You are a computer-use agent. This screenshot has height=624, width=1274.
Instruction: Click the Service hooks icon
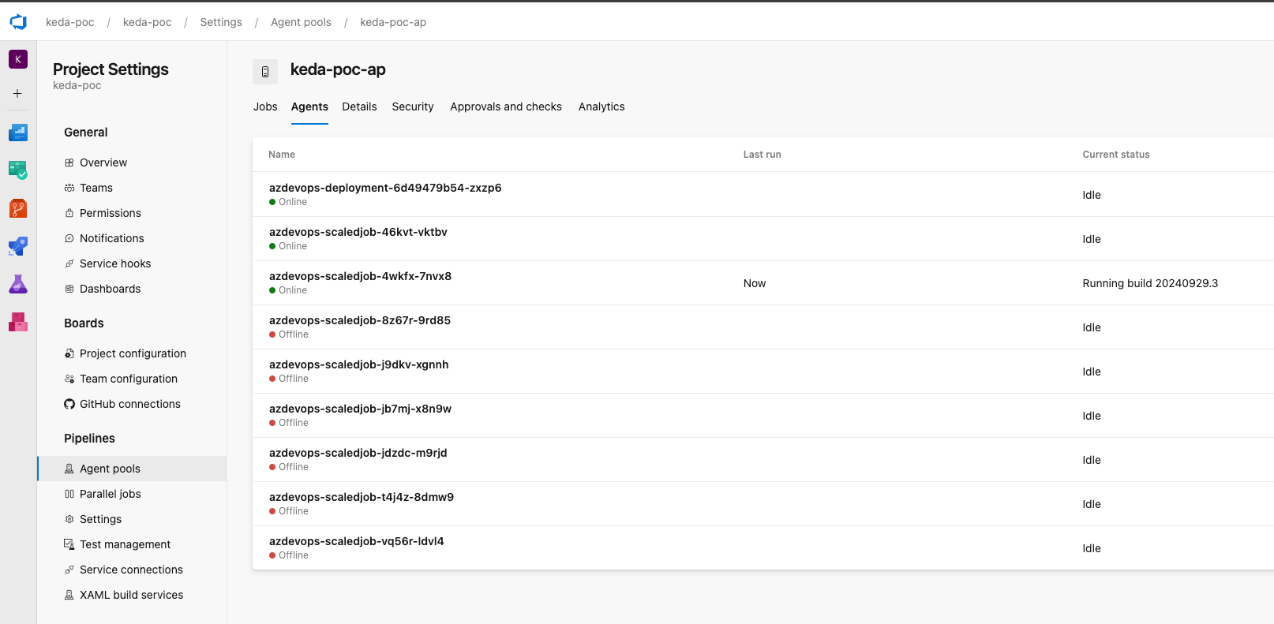69,263
